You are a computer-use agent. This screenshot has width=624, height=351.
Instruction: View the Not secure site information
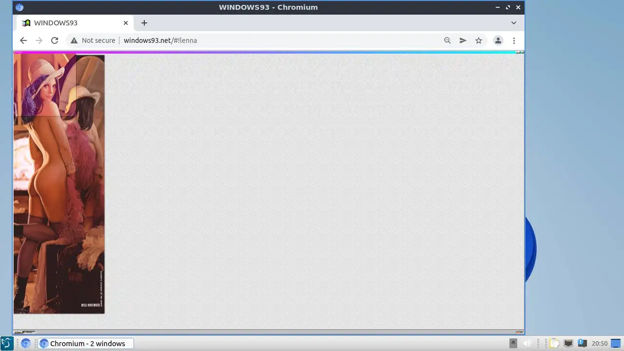(93, 40)
